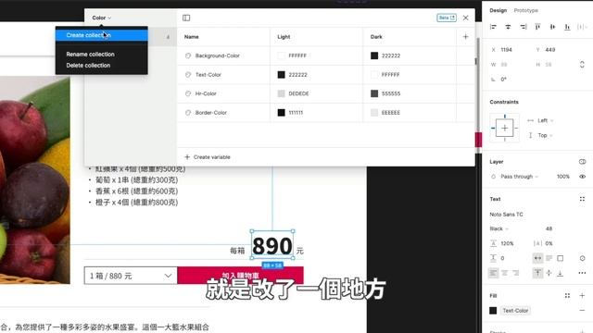Open the Beta info link badge
The width and height of the screenshot is (593, 333).
click(x=447, y=18)
